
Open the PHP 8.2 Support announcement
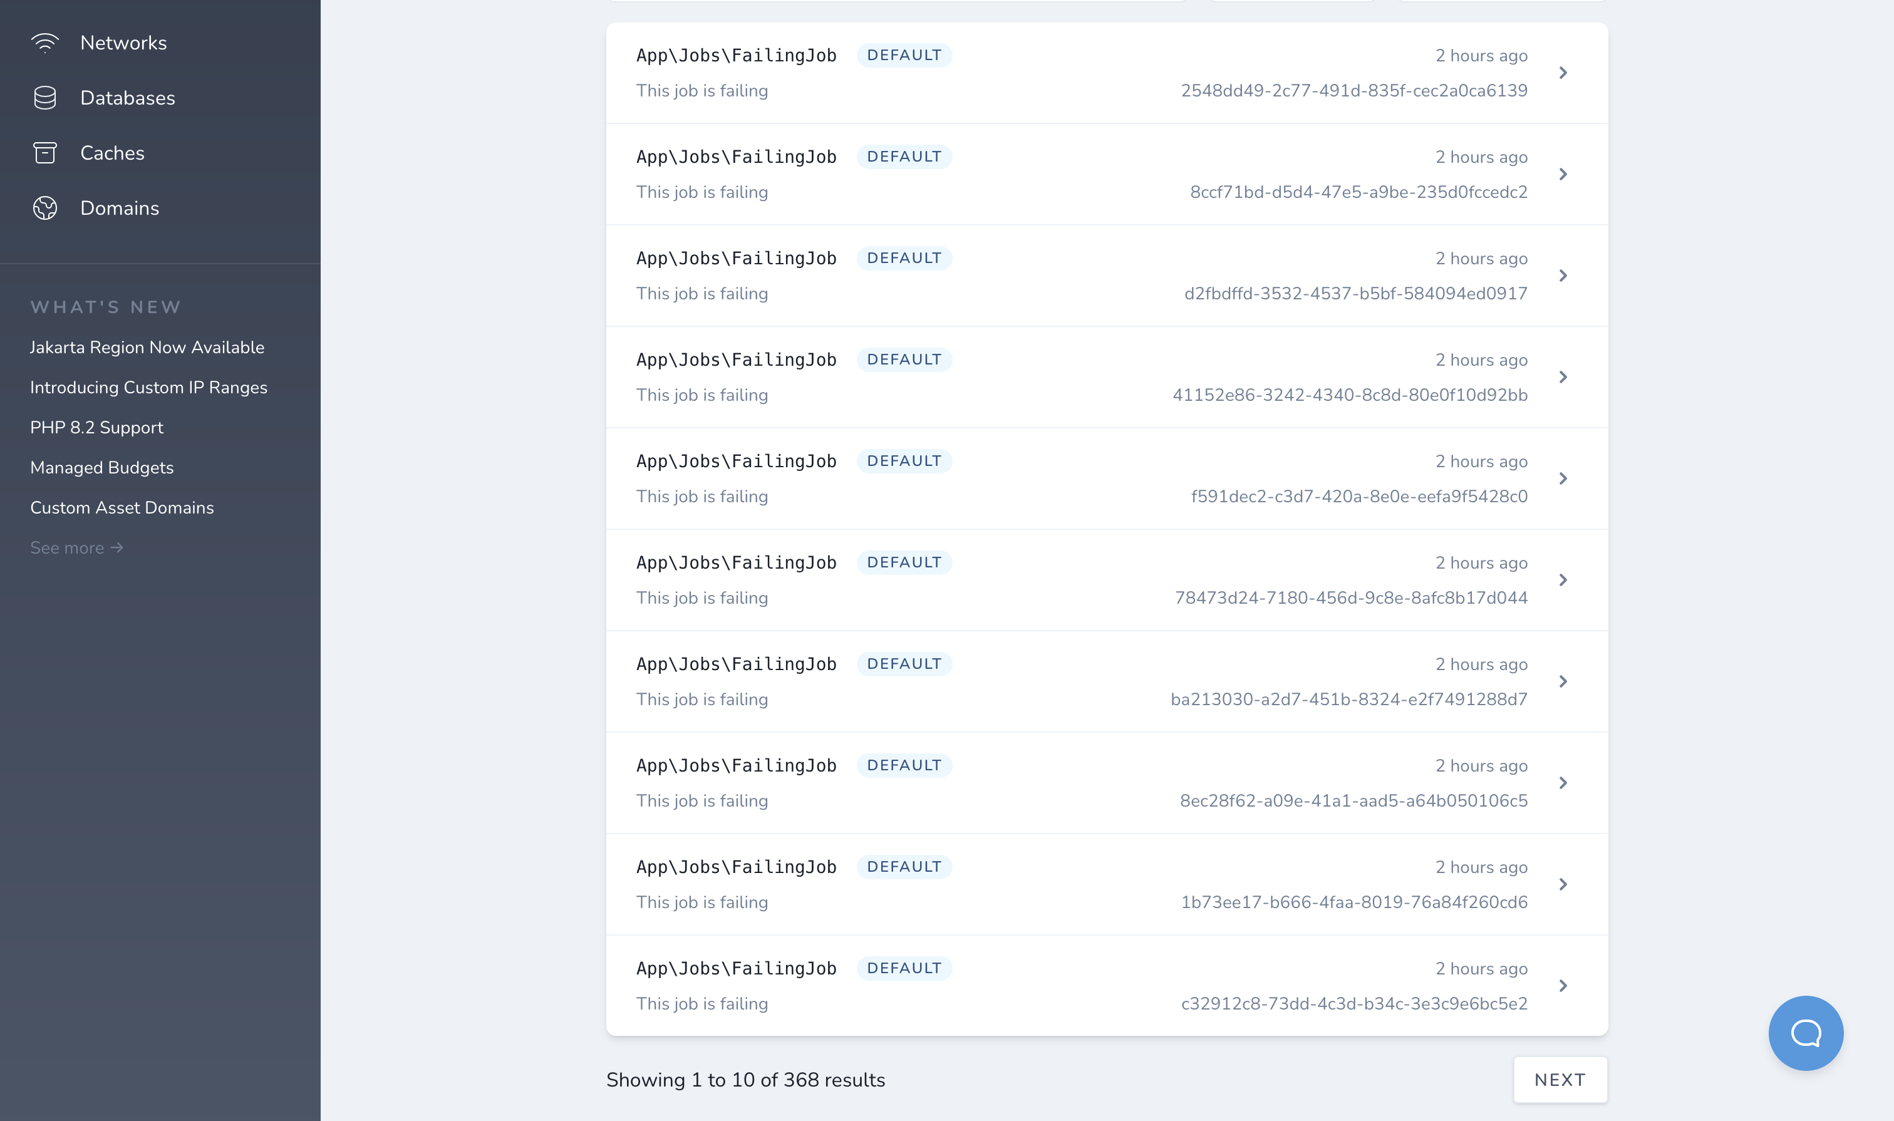click(96, 428)
